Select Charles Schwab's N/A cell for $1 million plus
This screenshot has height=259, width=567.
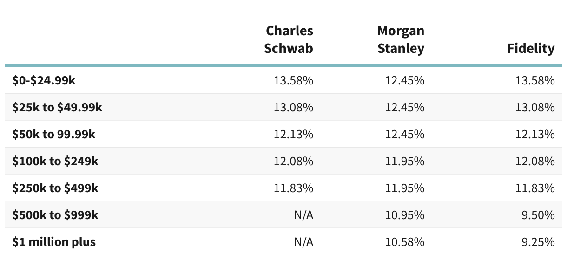[x=303, y=242]
